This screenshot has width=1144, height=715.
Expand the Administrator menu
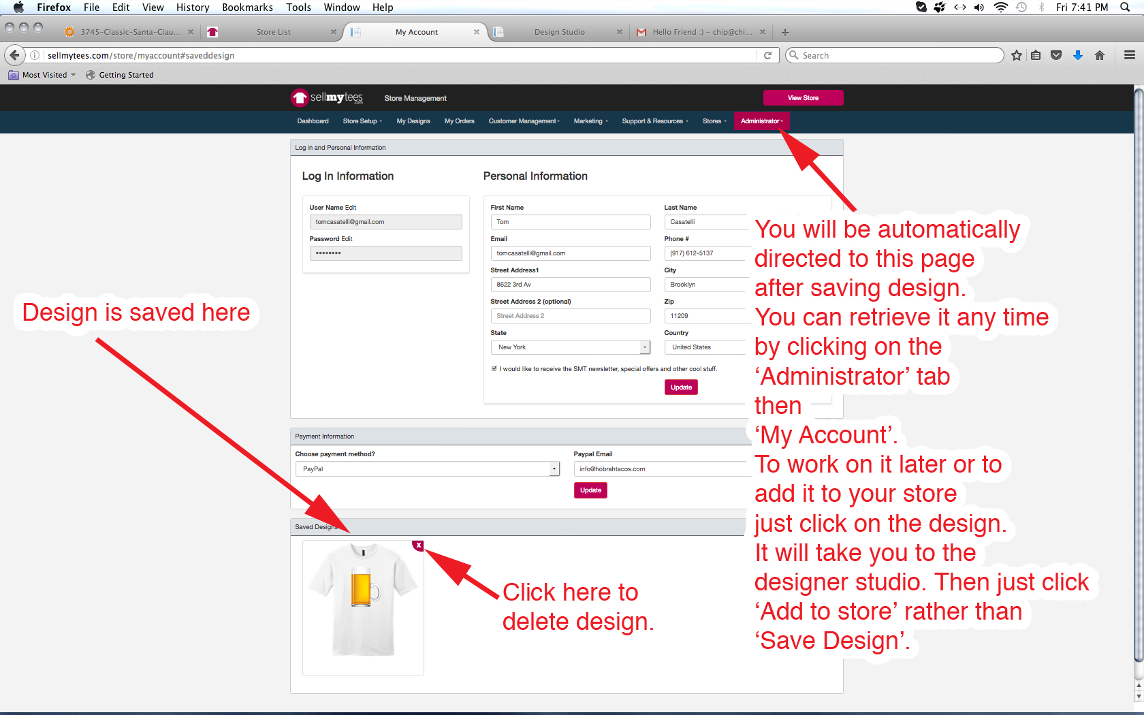point(761,121)
